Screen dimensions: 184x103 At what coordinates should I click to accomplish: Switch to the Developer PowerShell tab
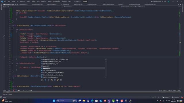click(134, 5)
